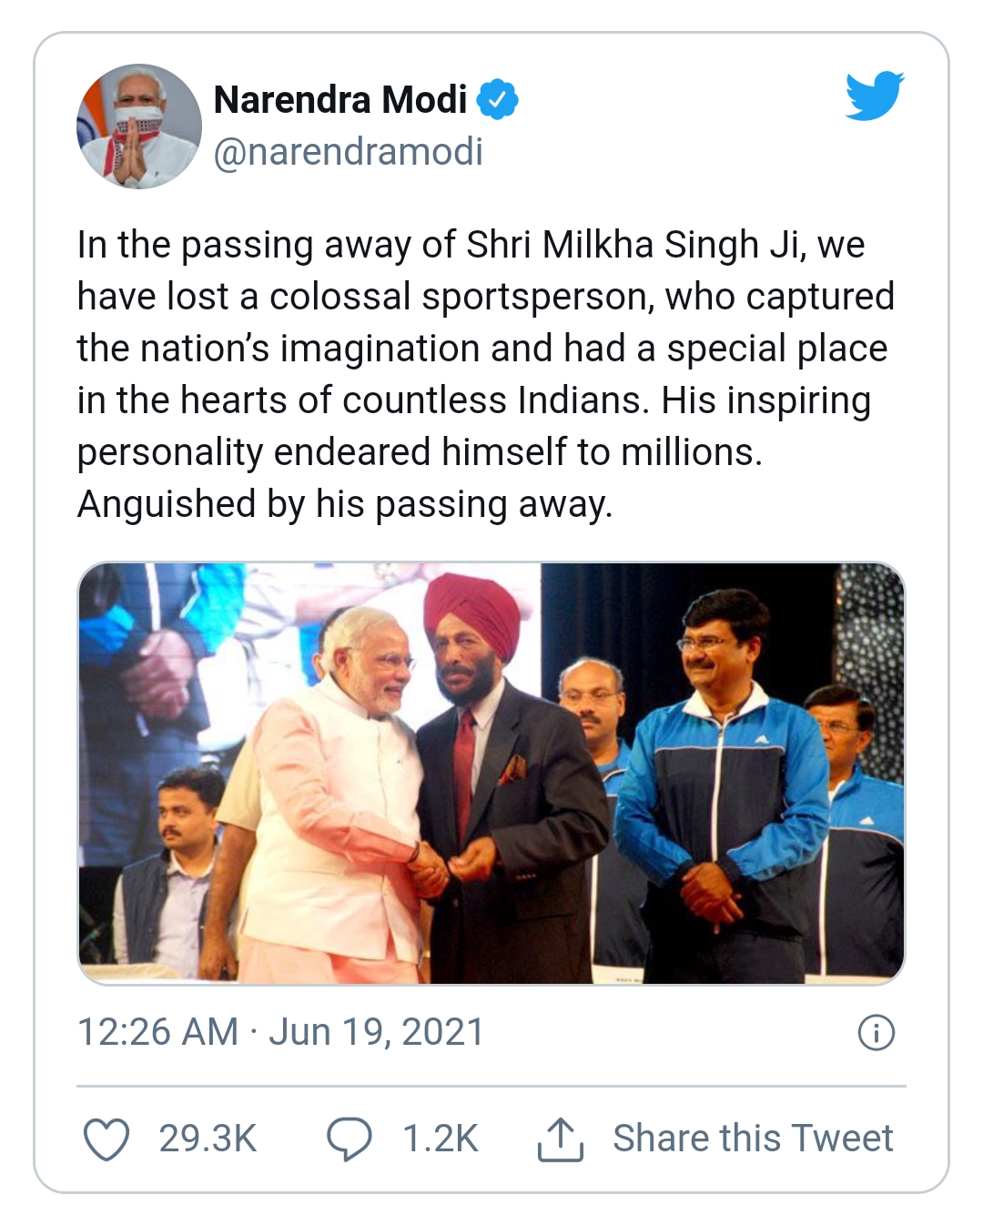Viewport: 983px width, 1215px height.
Task: Click the share upload arrow icon
Action: 560,1139
